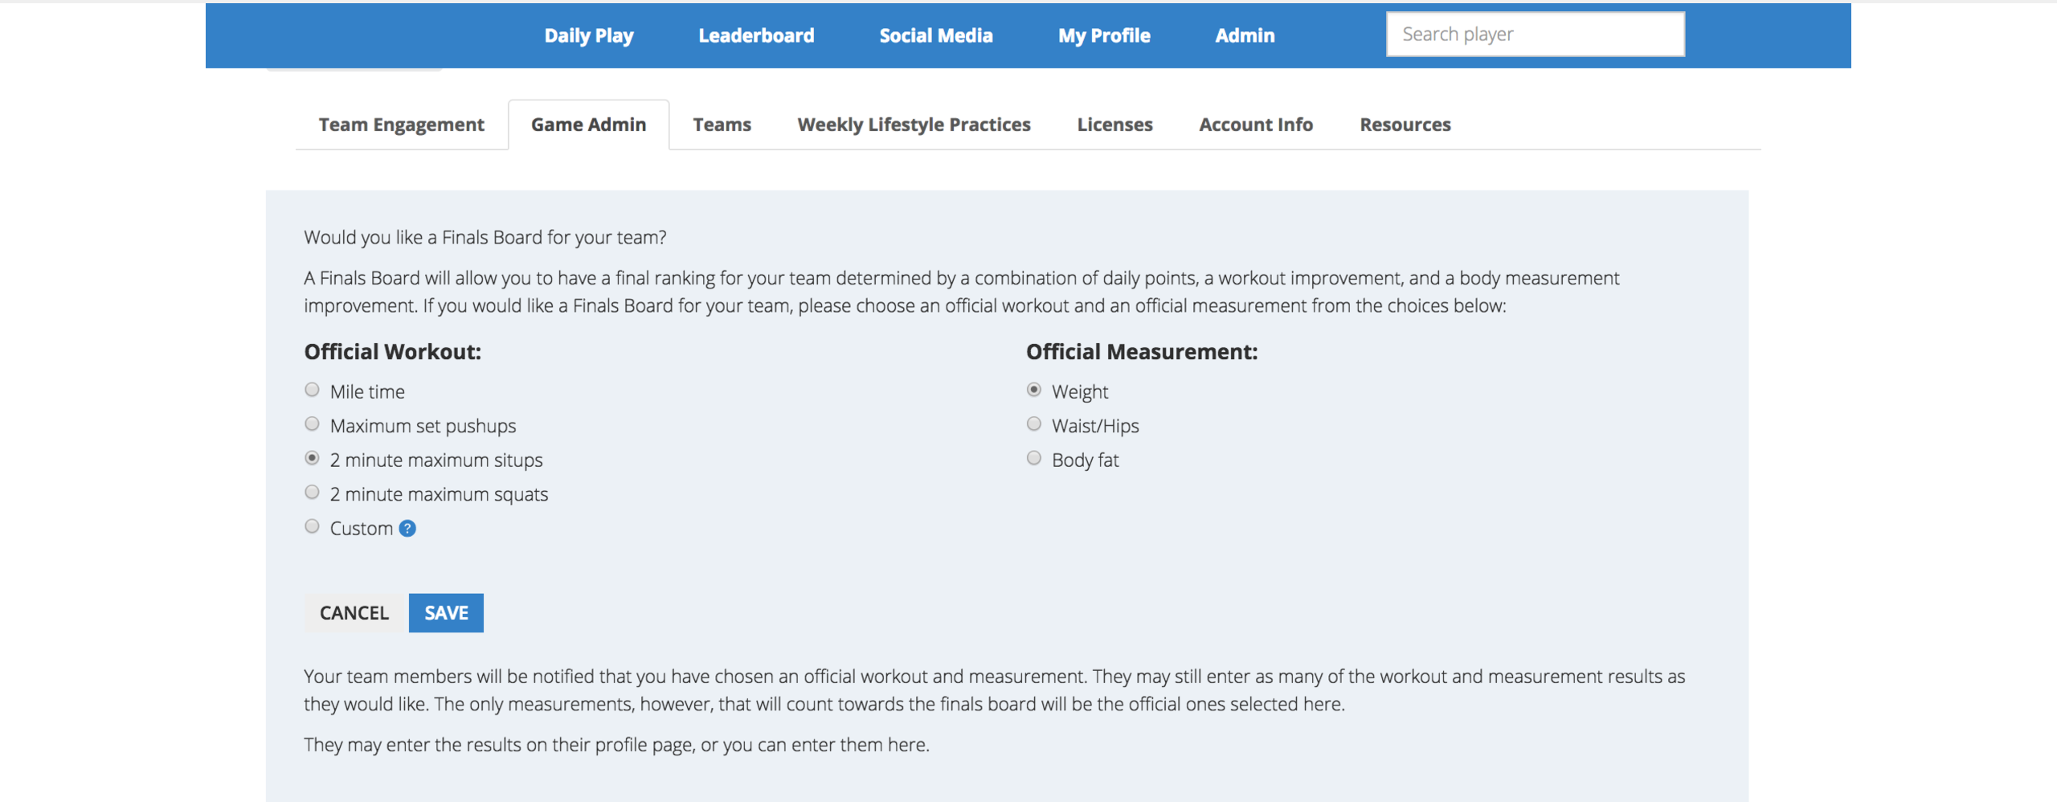This screenshot has width=2057, height=802.
Task: Open the Teams tab
Action: click(x=722, y=125)
